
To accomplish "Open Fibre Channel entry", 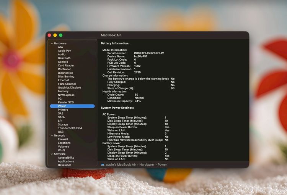I will coord(67,84).
